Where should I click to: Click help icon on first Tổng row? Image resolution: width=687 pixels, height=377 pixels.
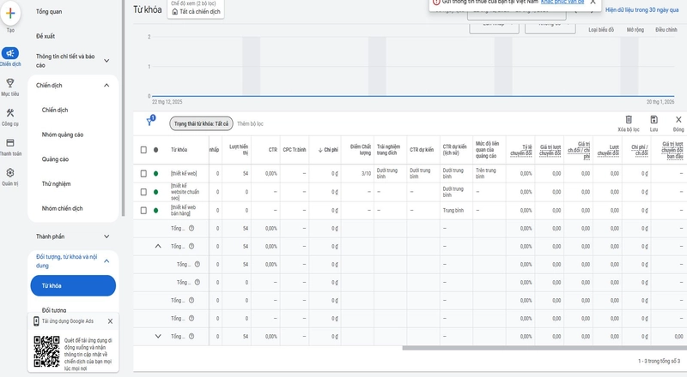click(x=192, y=228)
